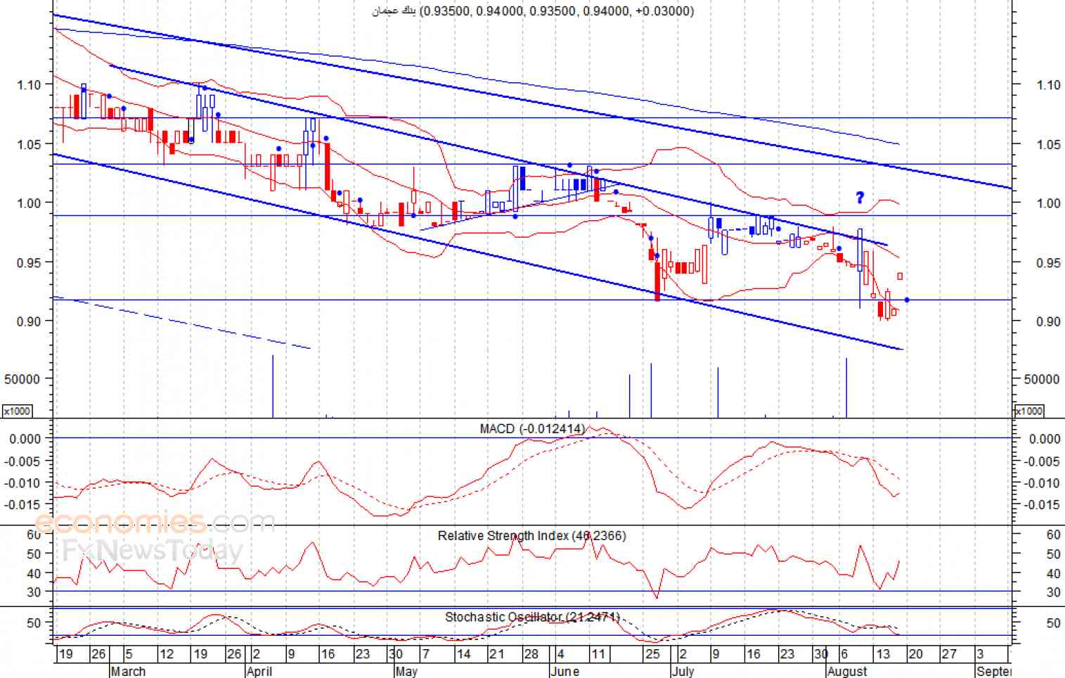The height and width of the screenshot is (678, 1065).
Task: Click the "Stochastic Oscillator (21.2471)" label
Action: [x=532, y=617]
